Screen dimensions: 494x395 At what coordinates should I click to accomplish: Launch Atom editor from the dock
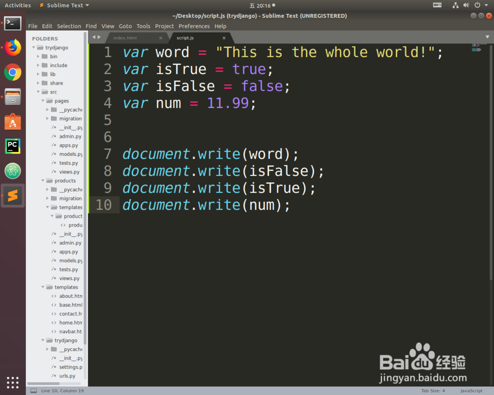pyautogui.click(x=13, y=171)
